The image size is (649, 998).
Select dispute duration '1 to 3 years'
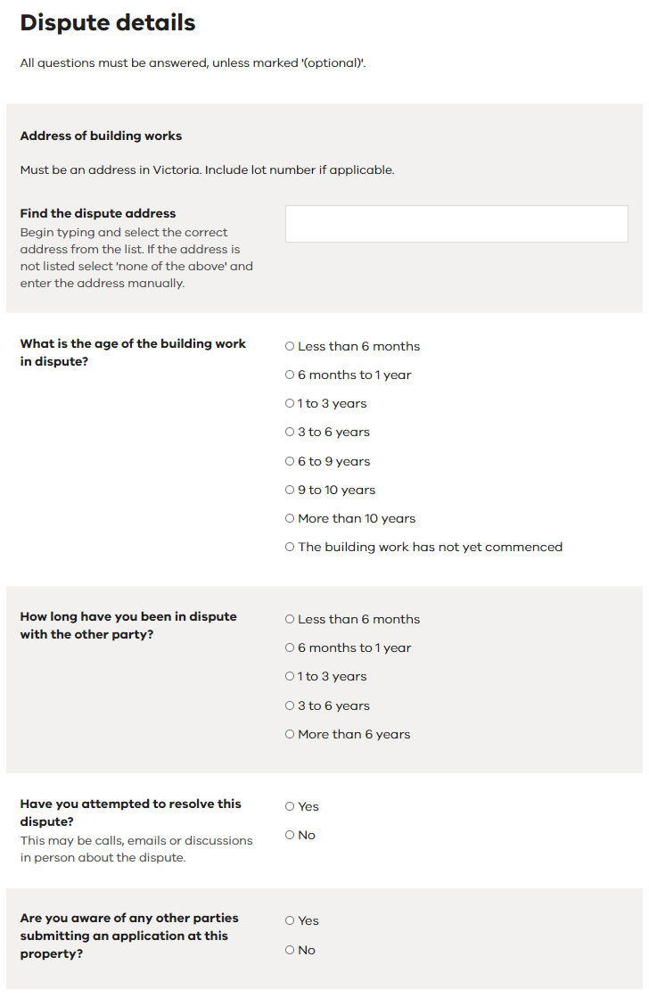point(290,676)
